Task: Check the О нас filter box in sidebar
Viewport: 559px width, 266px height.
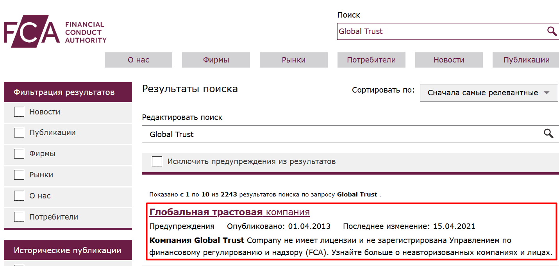Action: click(19, 196)
